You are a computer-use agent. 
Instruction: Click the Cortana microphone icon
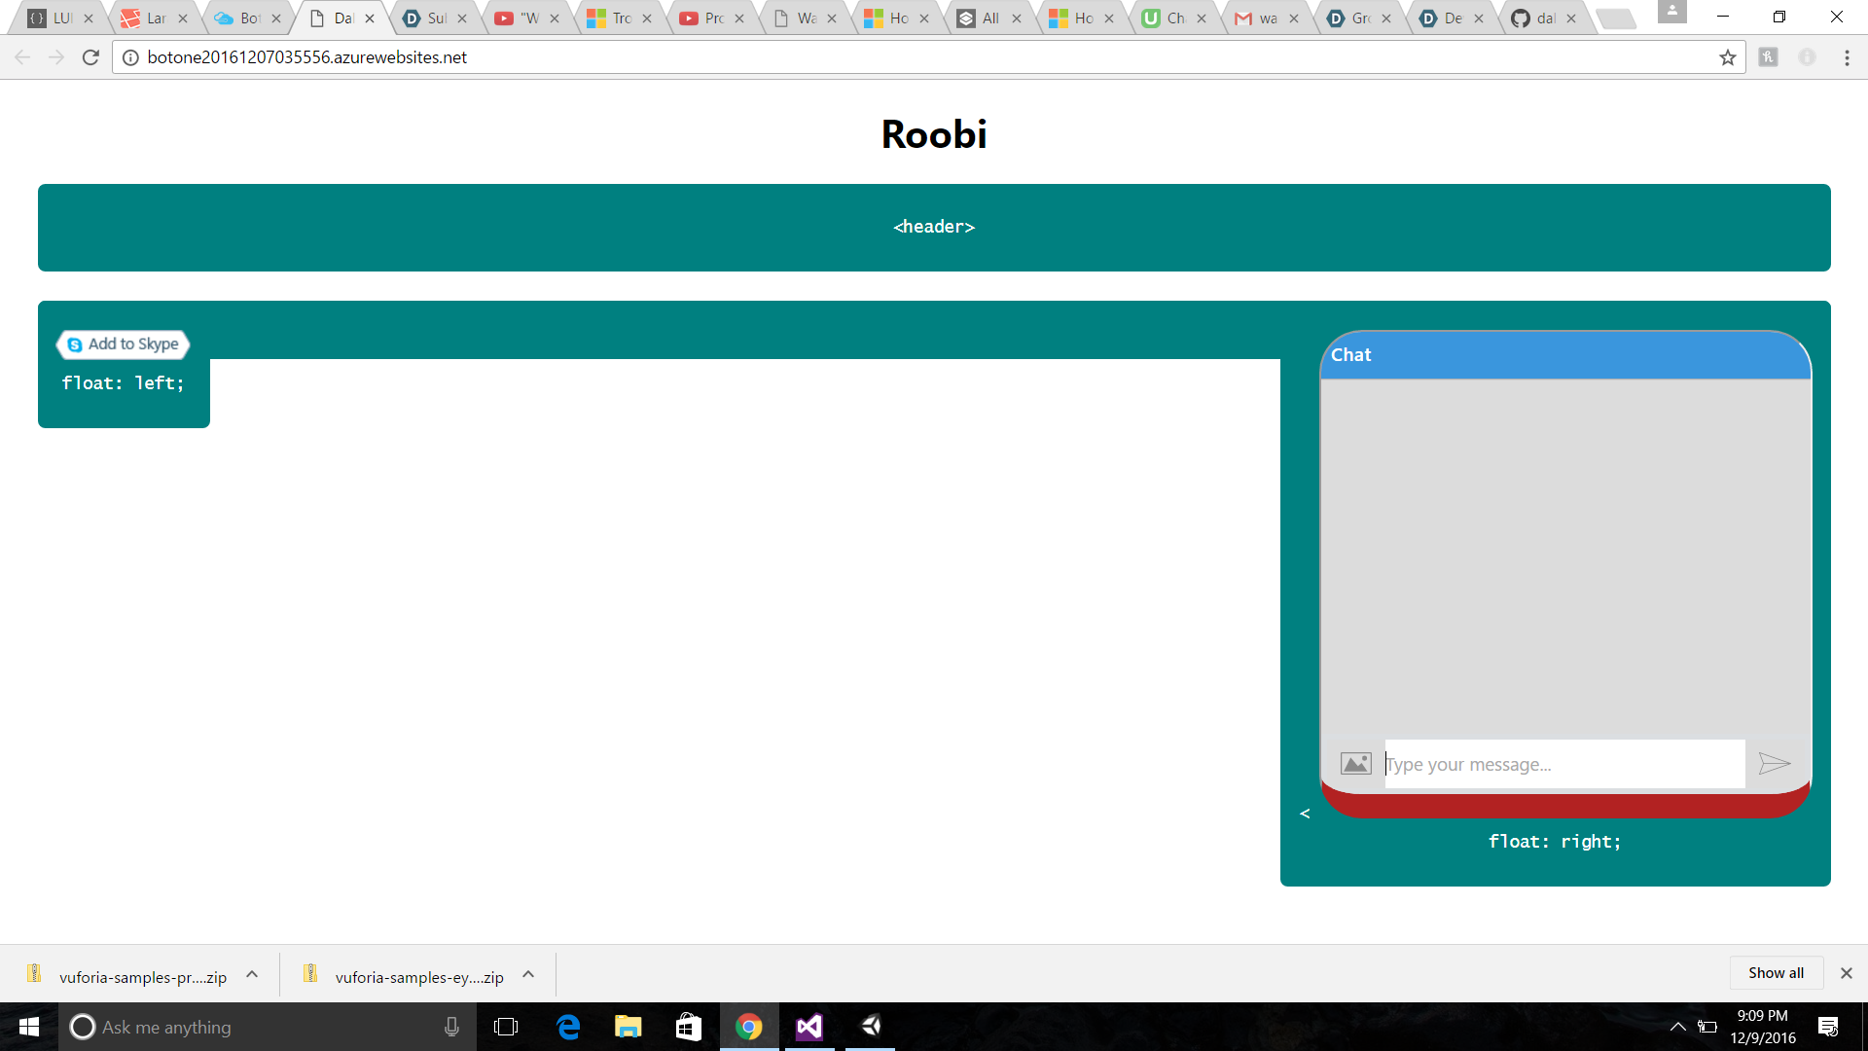pos(451,1027)
